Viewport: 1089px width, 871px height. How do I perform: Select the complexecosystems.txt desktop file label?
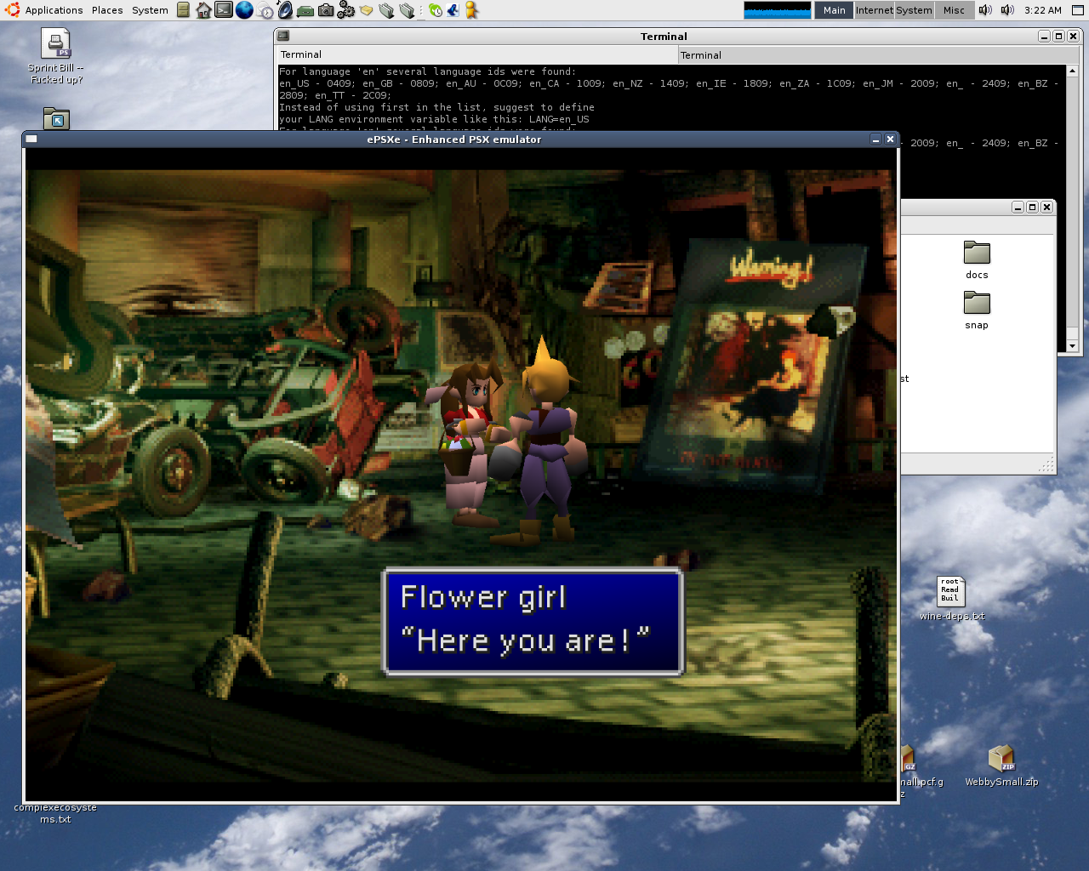pos(55,813)
